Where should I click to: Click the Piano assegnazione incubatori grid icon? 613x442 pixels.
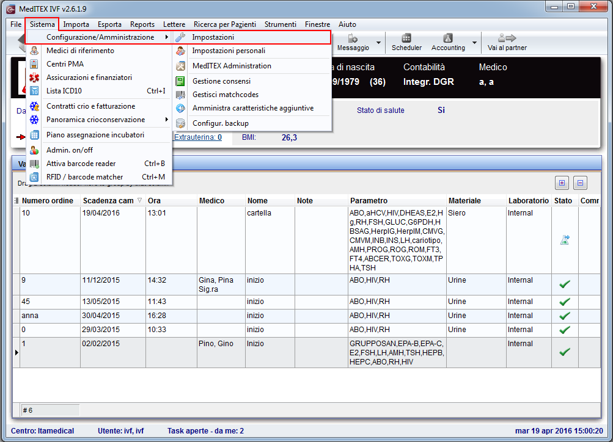[34, 135]
